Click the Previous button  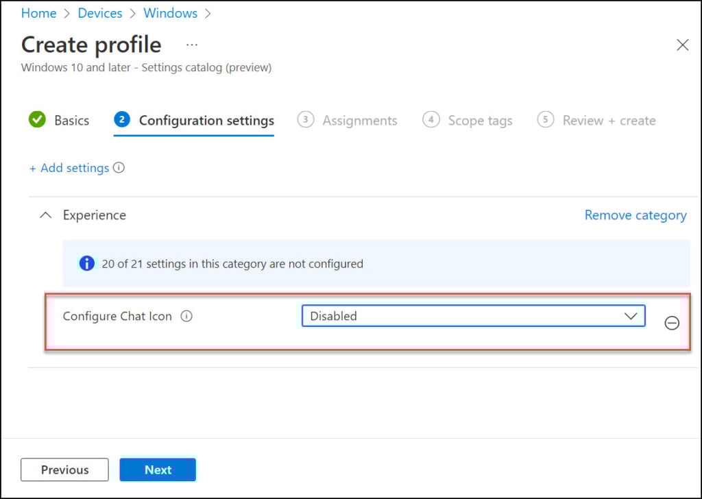pyautogui.click(x=64, y=470)
